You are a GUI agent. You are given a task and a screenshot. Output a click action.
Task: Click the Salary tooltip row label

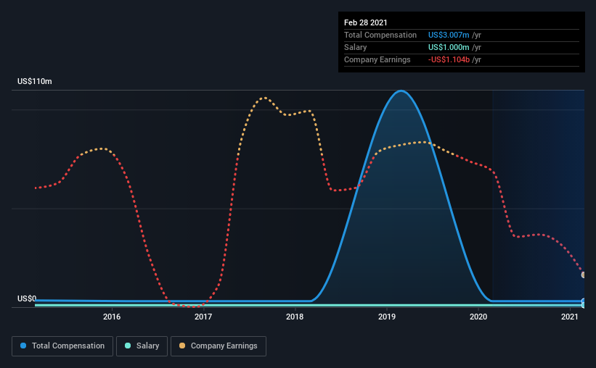point(356,47)
